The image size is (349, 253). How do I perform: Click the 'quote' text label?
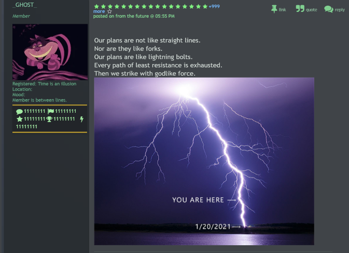(x=311, y=9)
